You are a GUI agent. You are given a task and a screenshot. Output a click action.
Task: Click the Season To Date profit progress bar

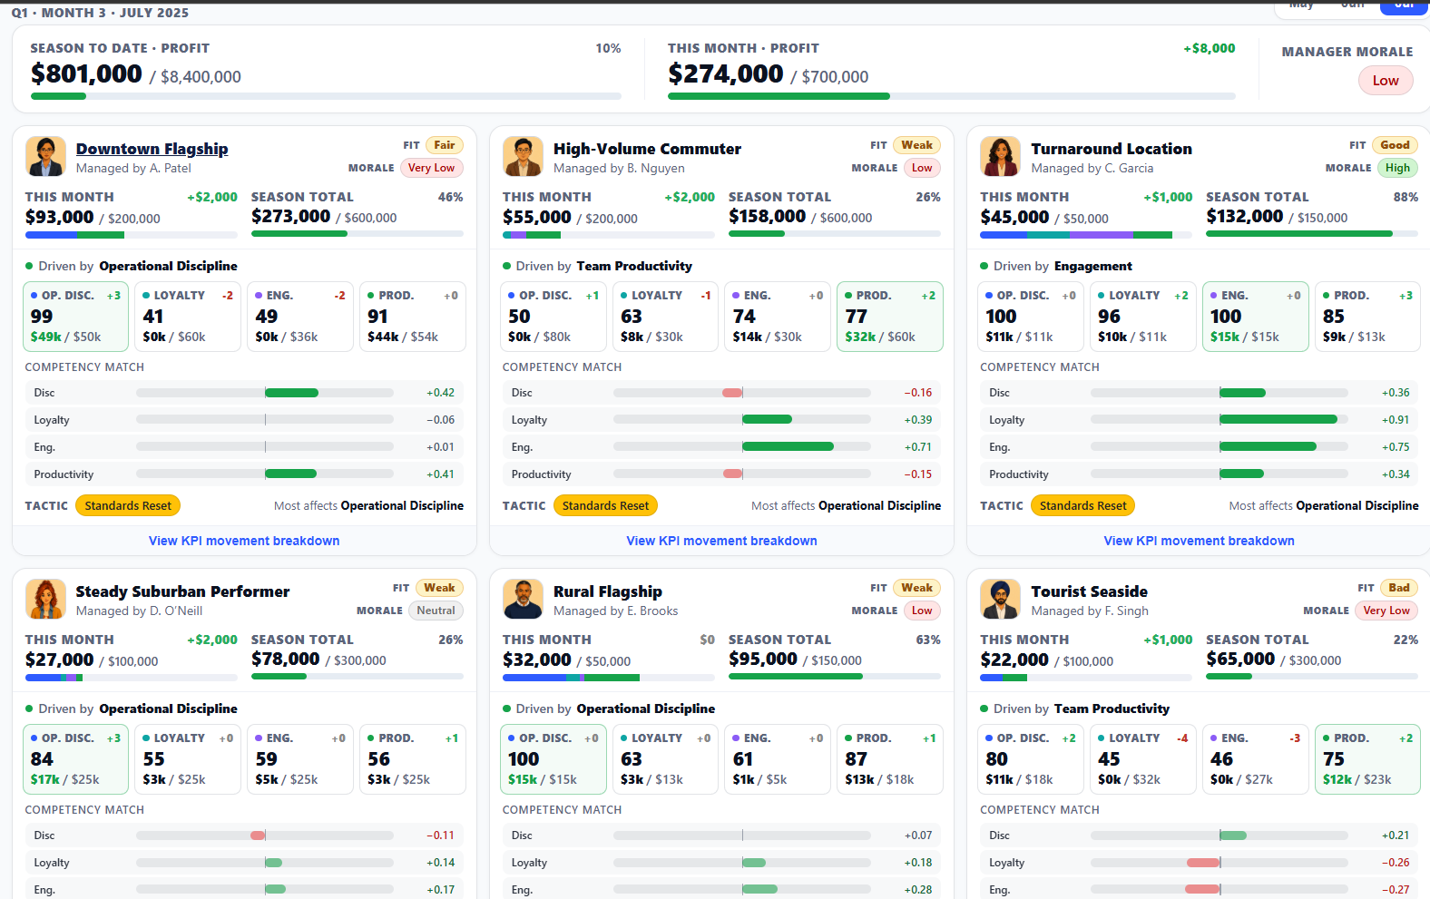[x=326, y=96]
